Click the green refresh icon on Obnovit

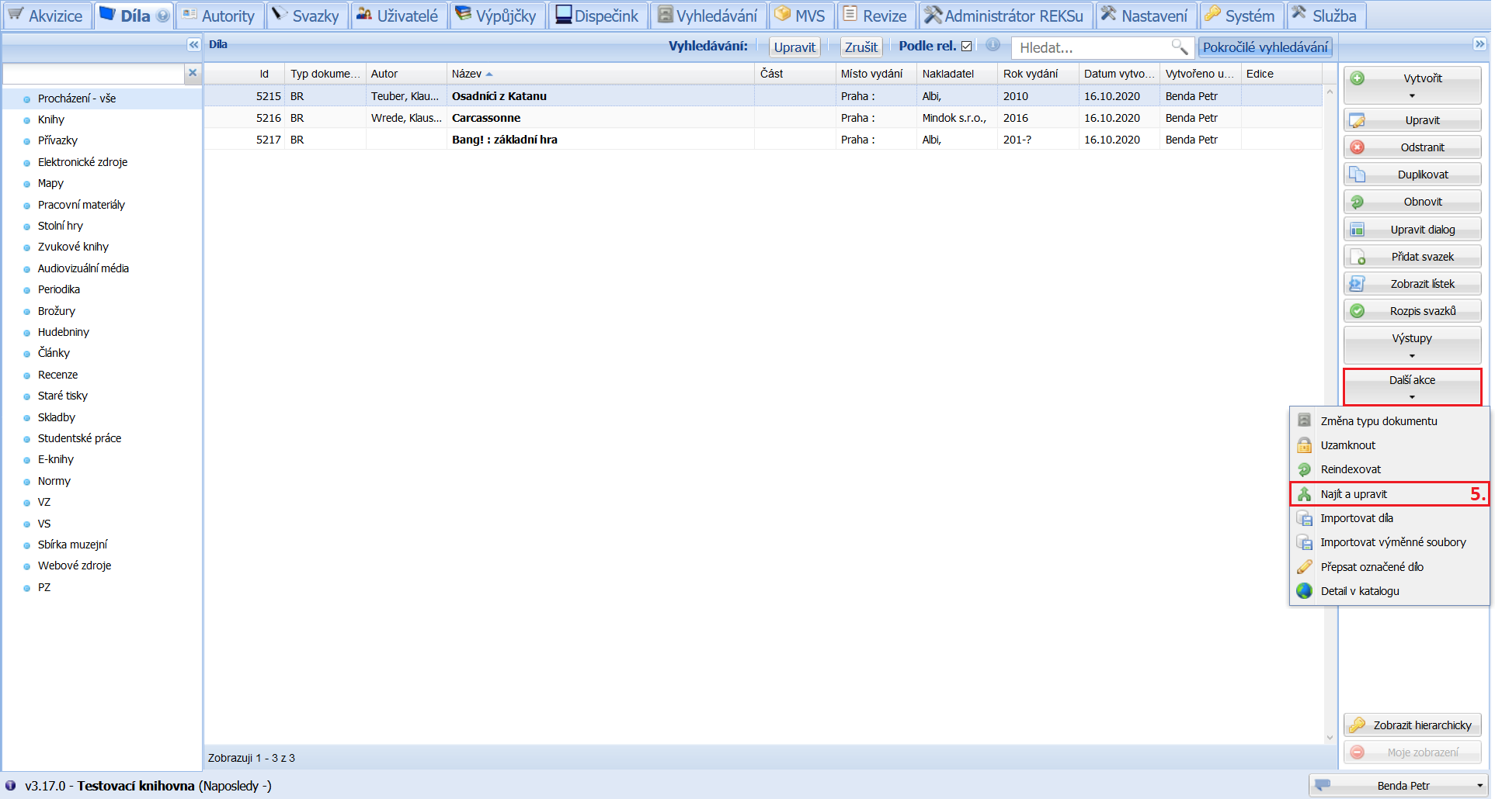[1358, 202]
